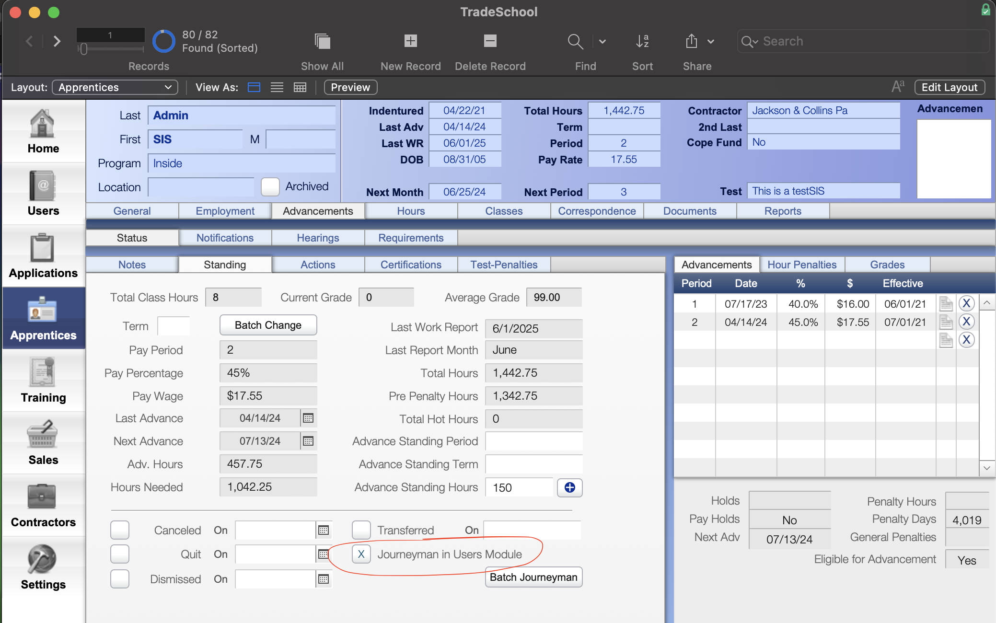Switch to the Classes tab

tap(504, 211)
